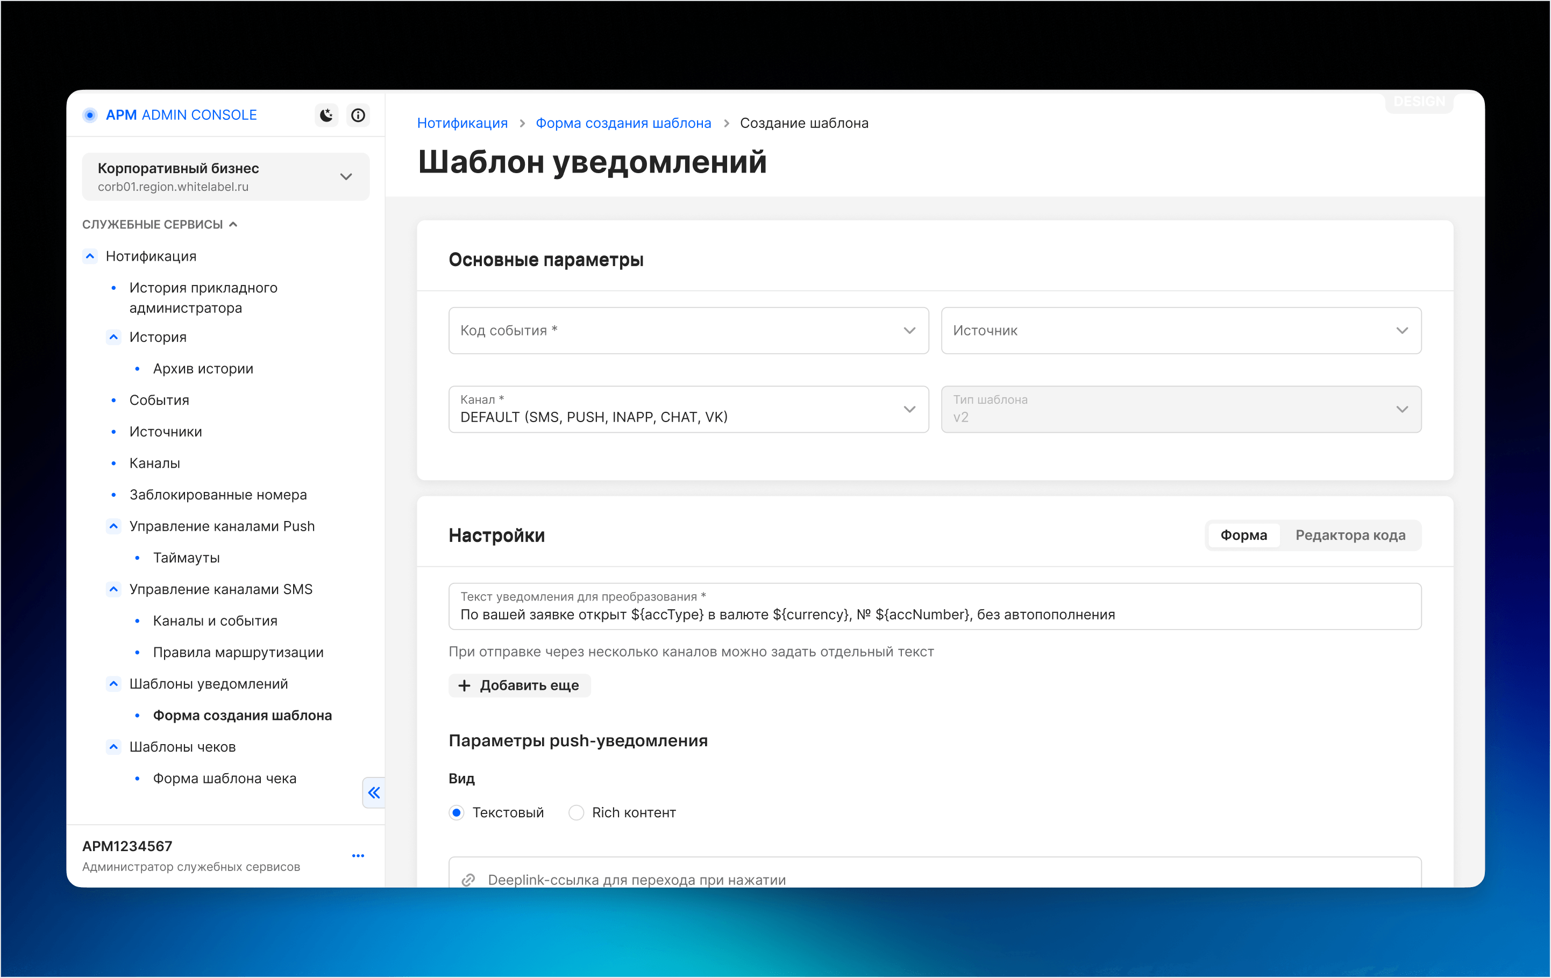This screenshot has width=1551, height=978.
Task: Click APM1234567 user name
Action: (x=127, y=846)
